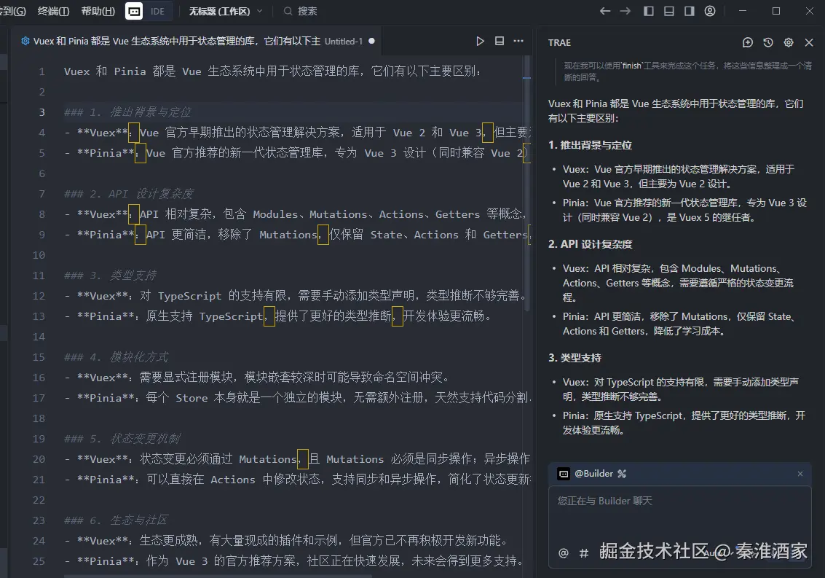The height and width of the screenshot is (578, 825).
Task: Open the split editor icon
Action: click(500, 42)
